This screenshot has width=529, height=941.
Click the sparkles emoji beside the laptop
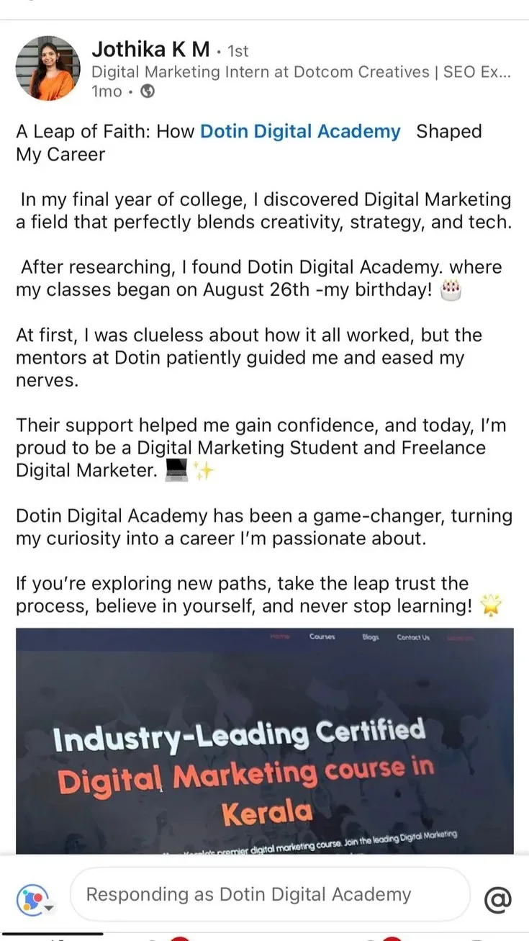[204, 470]
